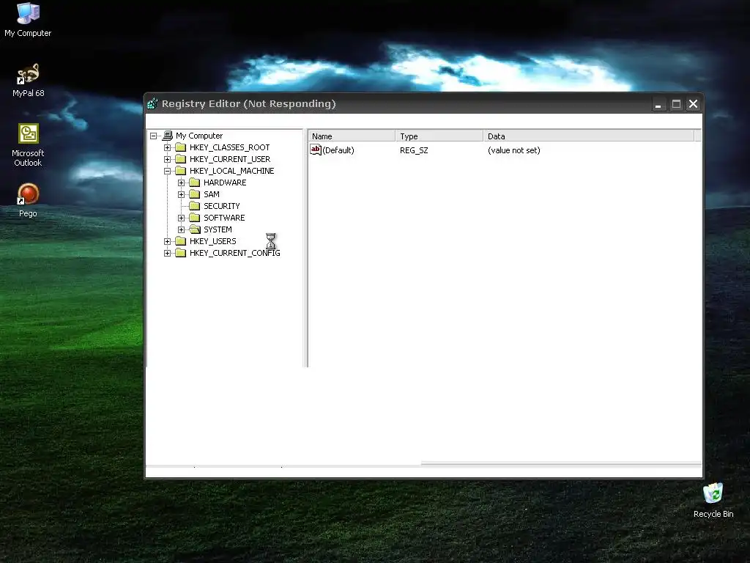This screenshot has height=563, width=750.
Task: Click SYSTEM open folder icon
Action: point(194,229)
